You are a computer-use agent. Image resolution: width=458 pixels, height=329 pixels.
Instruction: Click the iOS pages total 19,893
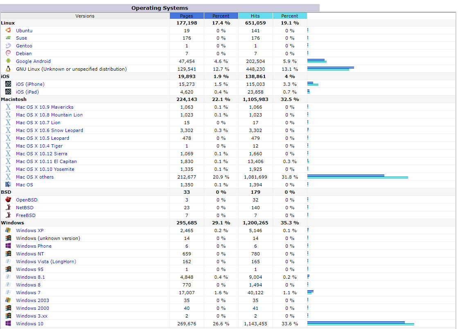(187, 76)
